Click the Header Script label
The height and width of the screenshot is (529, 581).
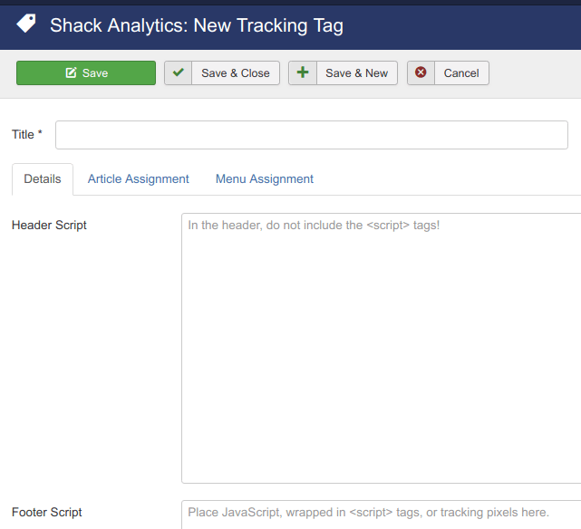pos(49,225)
